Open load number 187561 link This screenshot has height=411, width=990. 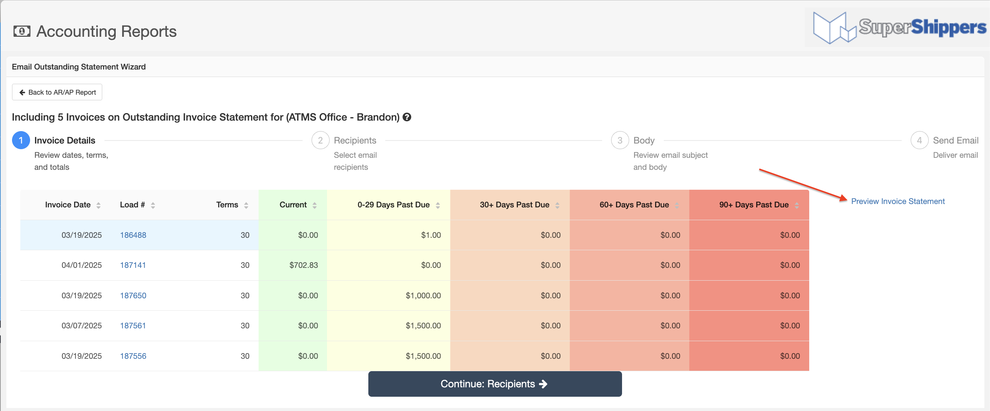133,326
